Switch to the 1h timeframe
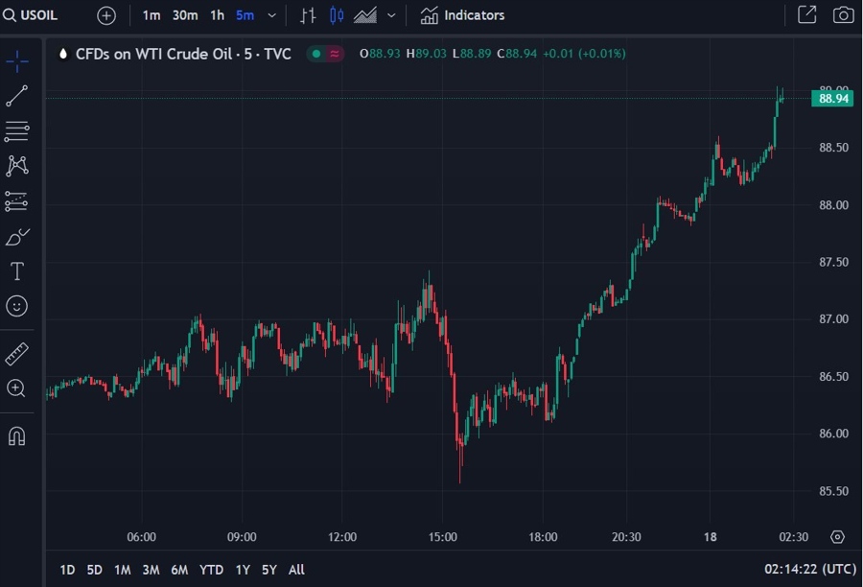This screenshot has width=863, height=587. (x=216, y=14)
